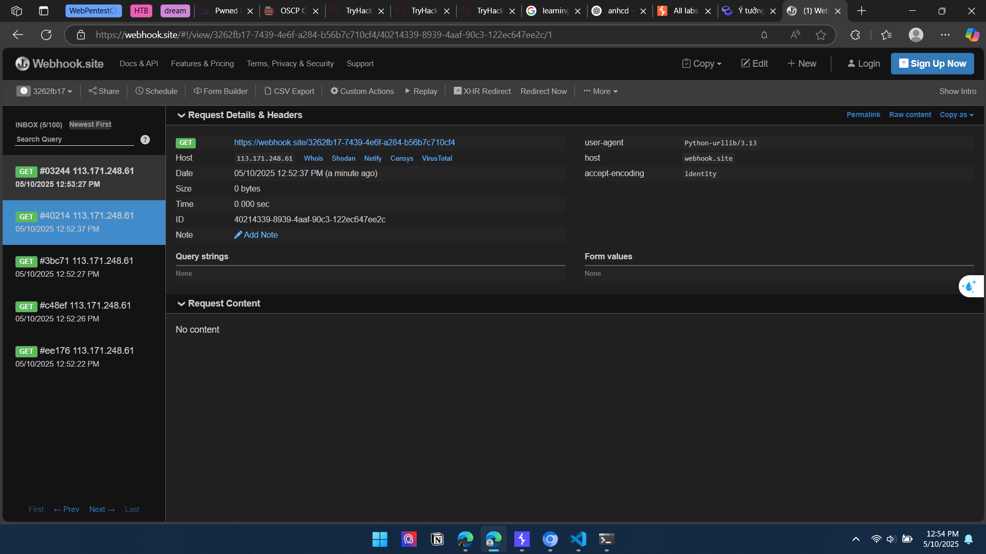Collapse the Request Content section
This screenshot has width=986, height=554.
[181, 304]
